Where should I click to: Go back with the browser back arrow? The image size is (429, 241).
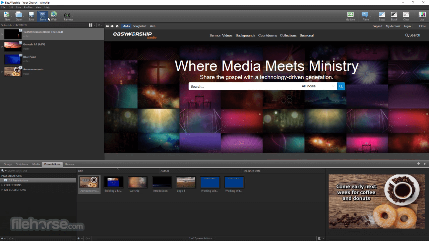point(107,26)
